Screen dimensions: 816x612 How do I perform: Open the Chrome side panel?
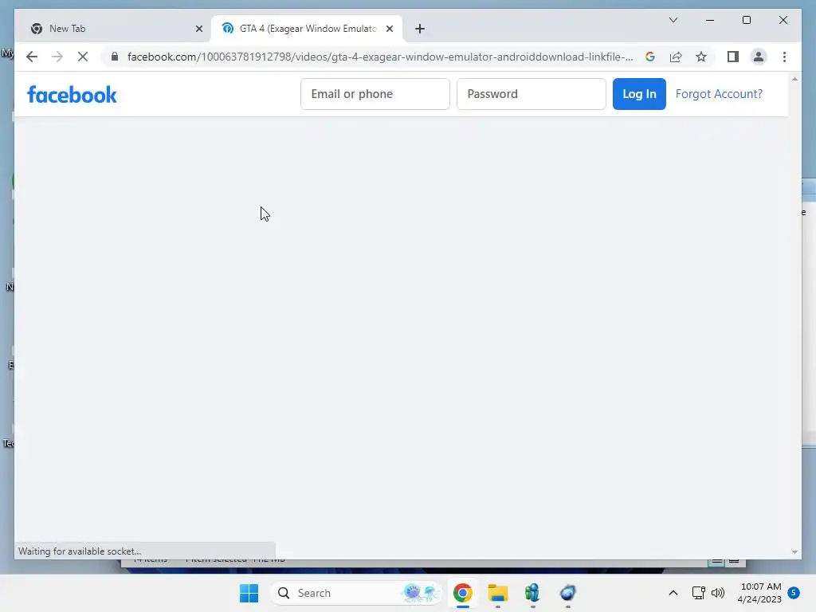coord(733,57)
